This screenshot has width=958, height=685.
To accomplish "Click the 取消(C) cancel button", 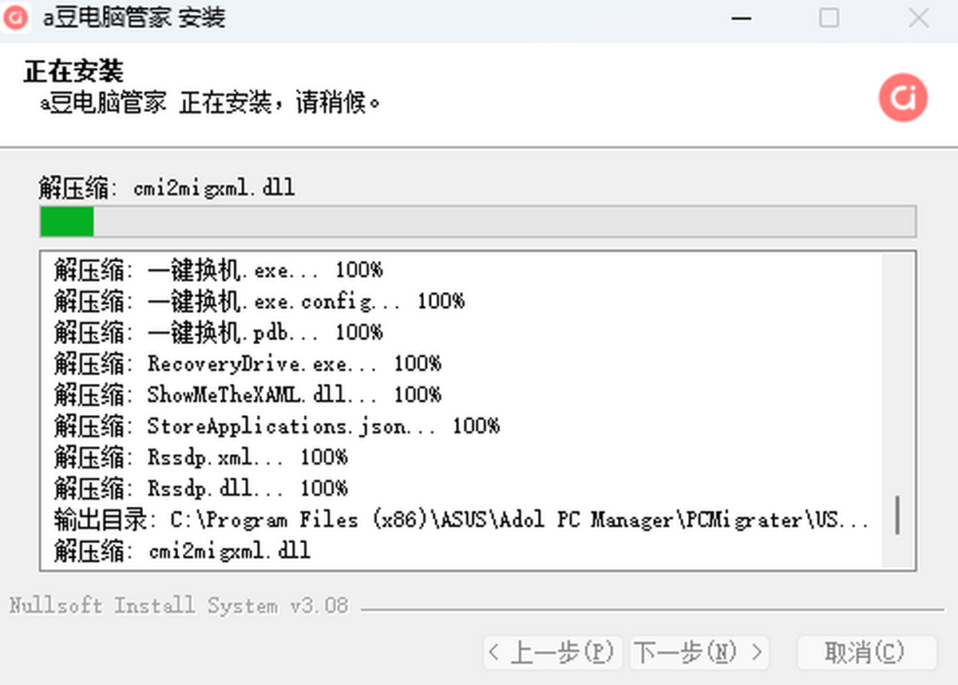I will (866, 653).
